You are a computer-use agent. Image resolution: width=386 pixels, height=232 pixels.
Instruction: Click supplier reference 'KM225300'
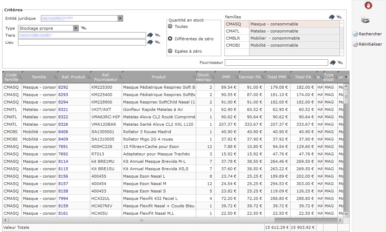pyautogui.click(x=102, y=87)
